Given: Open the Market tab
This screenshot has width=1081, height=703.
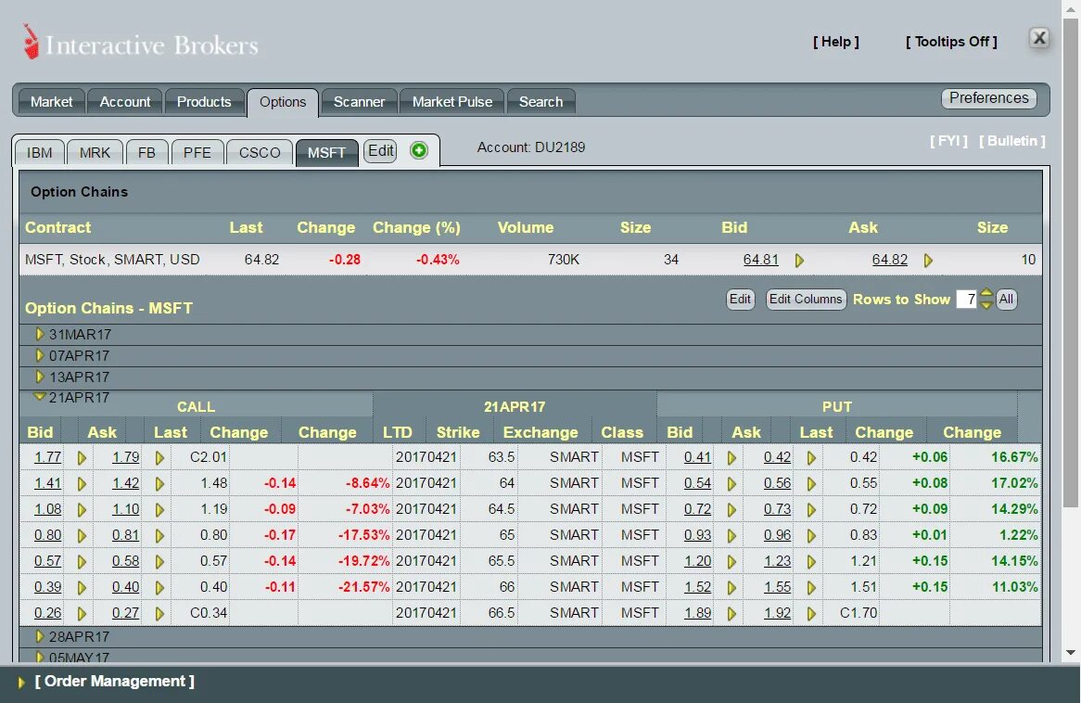Looking at the screenshot, I should point(51,101).
